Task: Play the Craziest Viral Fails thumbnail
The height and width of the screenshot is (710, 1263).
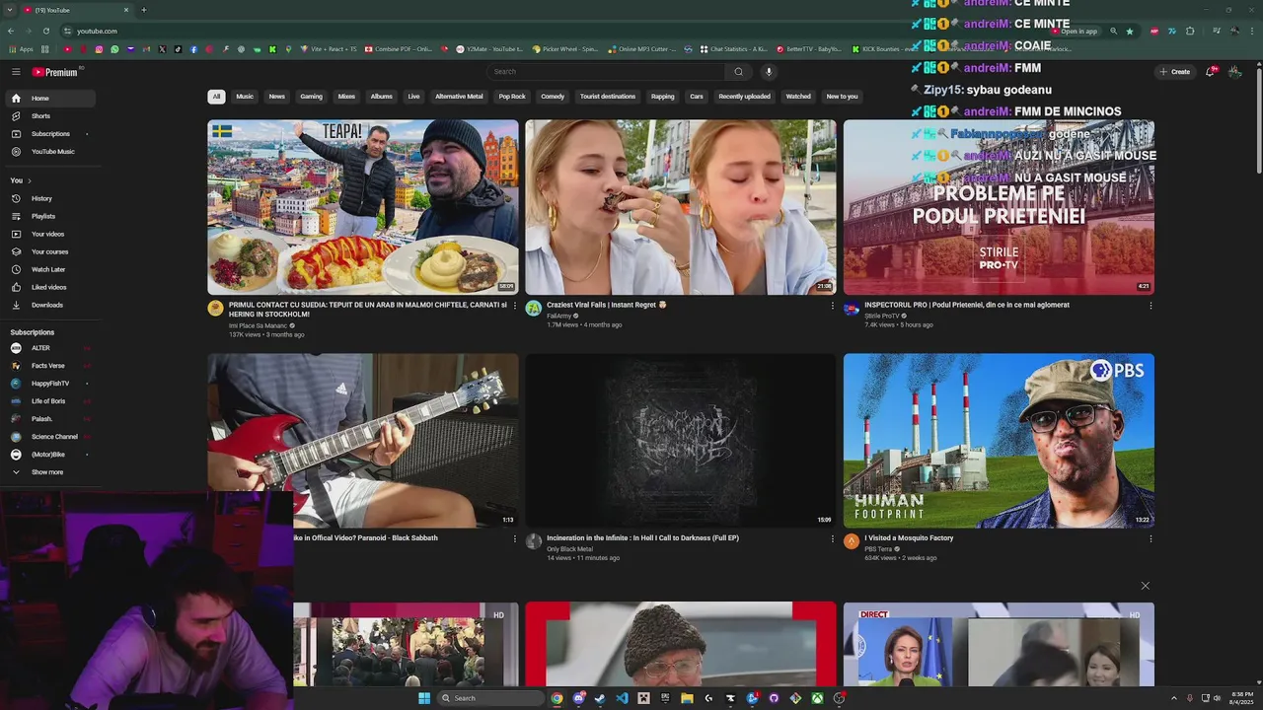Action: [x=681, y=207]
